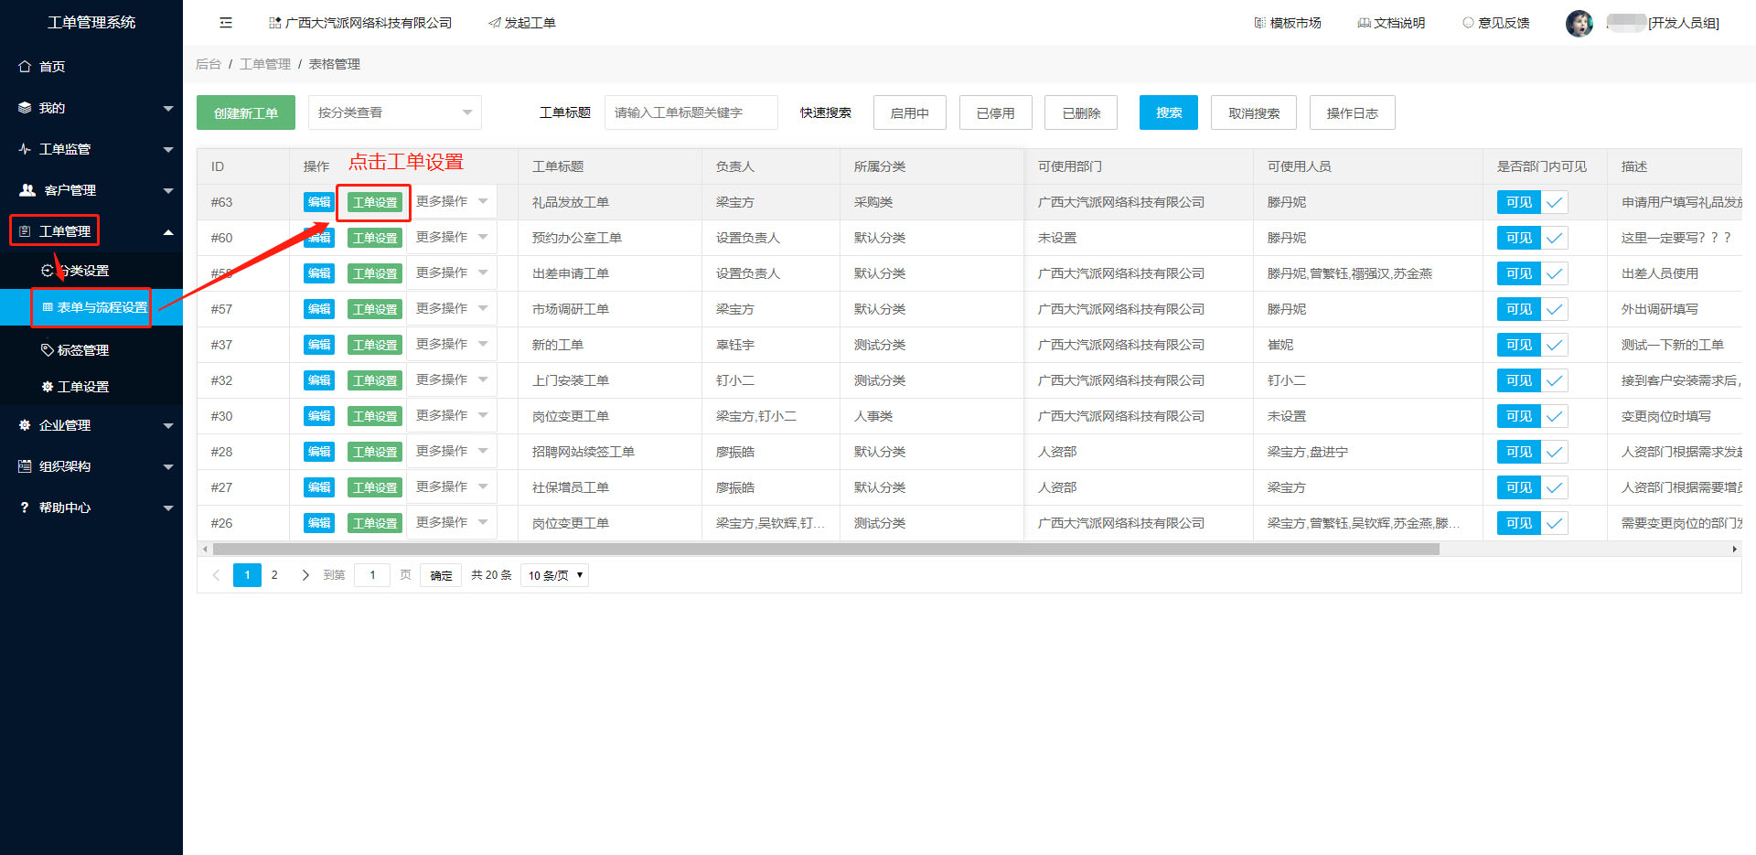
Task: Open 文档说明 documentation link
Action: pyautogui.click(x=1391, y=23)
